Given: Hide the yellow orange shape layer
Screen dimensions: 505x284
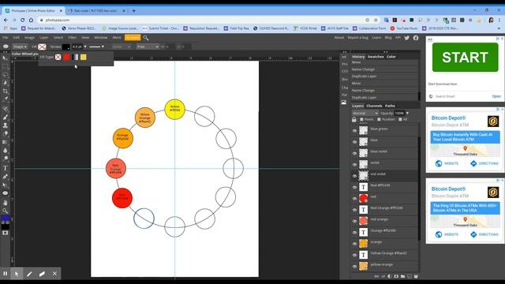Looking at the screenshot, I should tap(354, 267).
